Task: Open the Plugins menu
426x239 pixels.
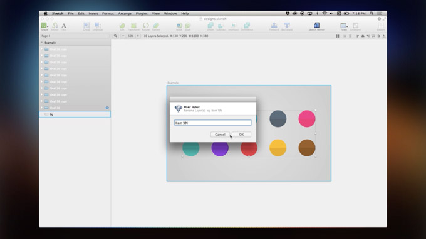Action: (x=142, y=13)
